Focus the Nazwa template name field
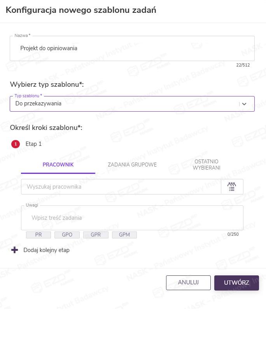The image size is (266, 352). 132,49
